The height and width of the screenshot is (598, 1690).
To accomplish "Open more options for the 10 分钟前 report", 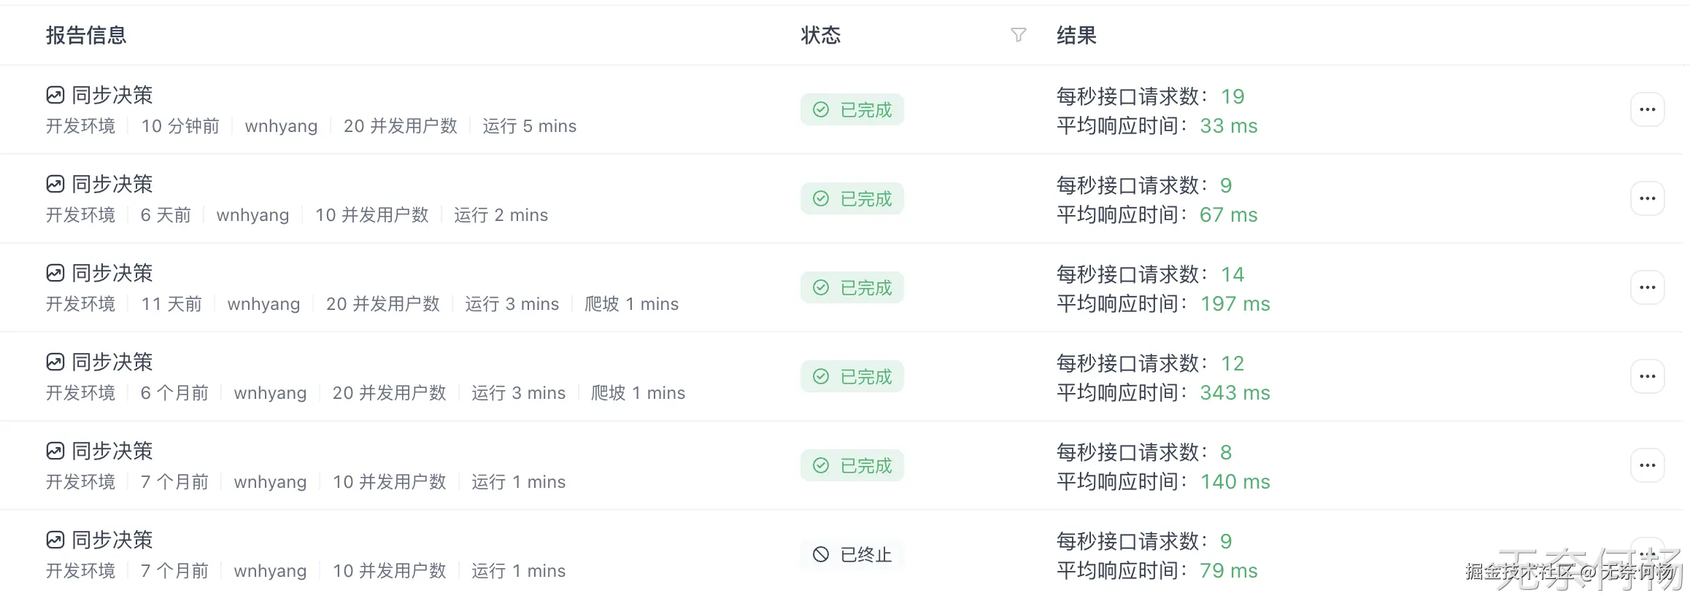I will pyautogui.click(x=1647, y=109).
